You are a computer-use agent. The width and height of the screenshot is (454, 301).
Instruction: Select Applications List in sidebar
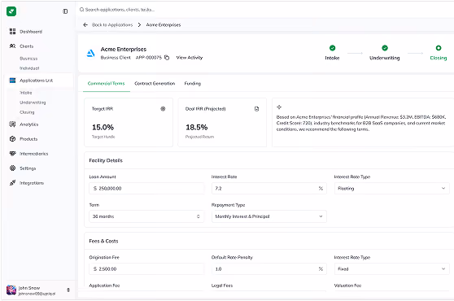point(39,81)
